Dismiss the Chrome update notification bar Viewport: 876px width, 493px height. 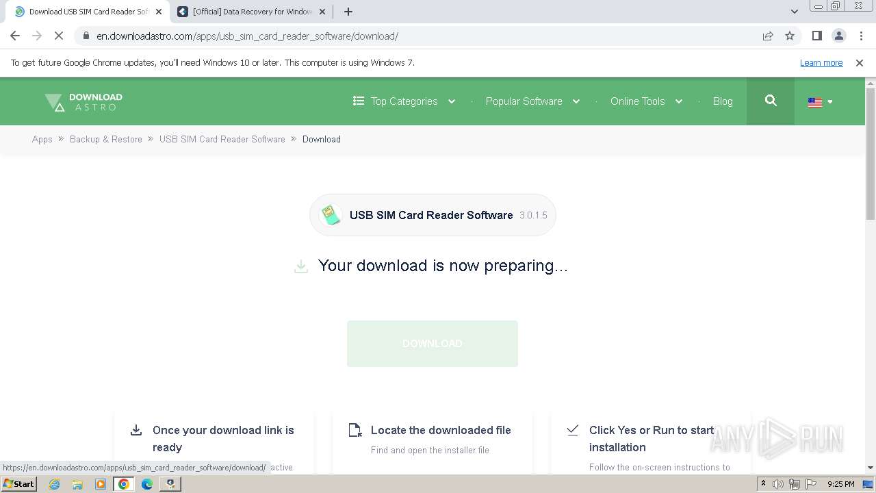860,63
